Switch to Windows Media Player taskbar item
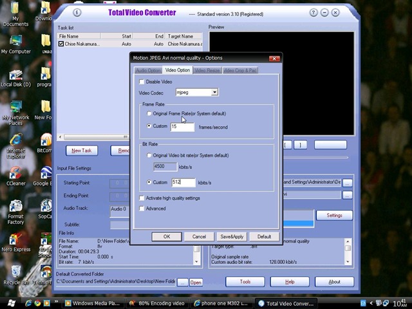 (x=93, y=303)
